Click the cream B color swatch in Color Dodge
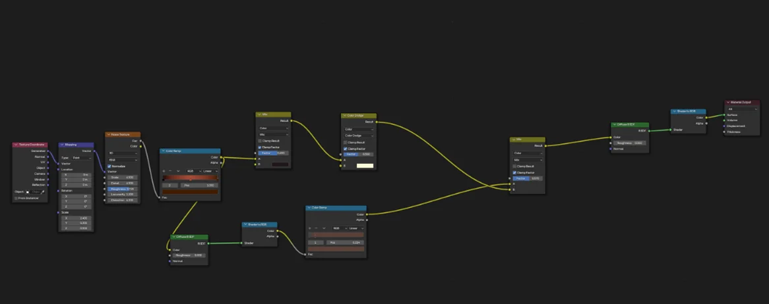Viewport: 769px width, 304px height. tap(365, 166)
